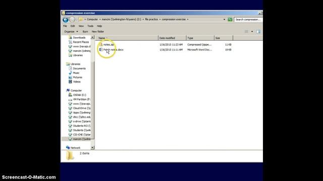Click the 11 KB size of notes.zip
This screenshot has height=181, width=323.
228,45
